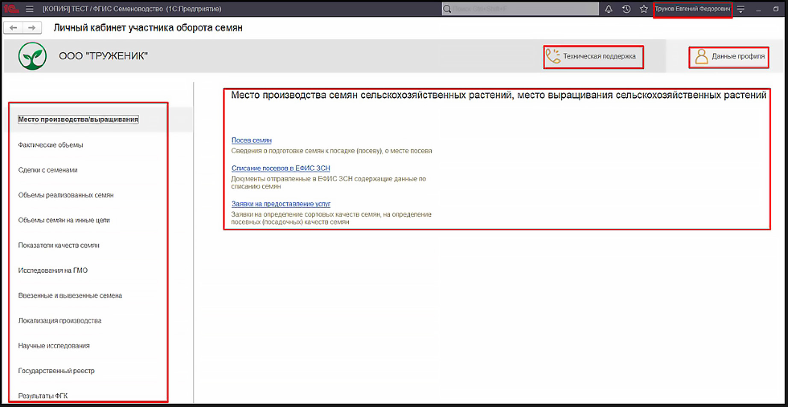Select Фактические объемы in the sidebar

pos(50,145)
